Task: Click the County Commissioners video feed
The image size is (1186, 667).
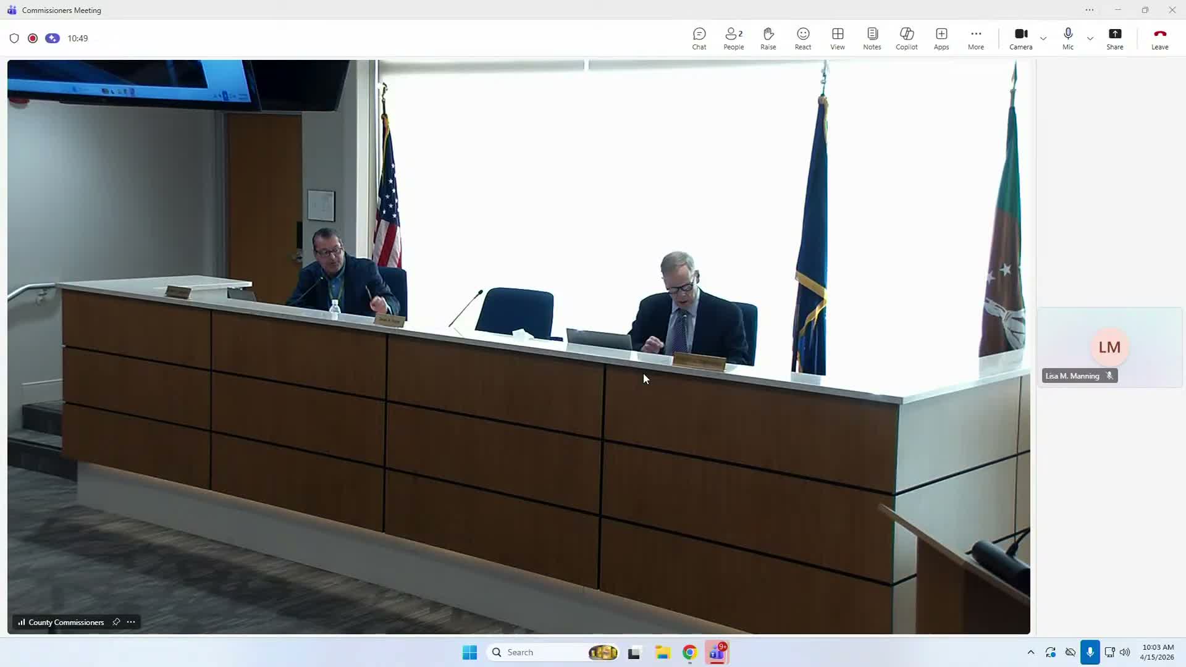Action: tap(519, 346)
